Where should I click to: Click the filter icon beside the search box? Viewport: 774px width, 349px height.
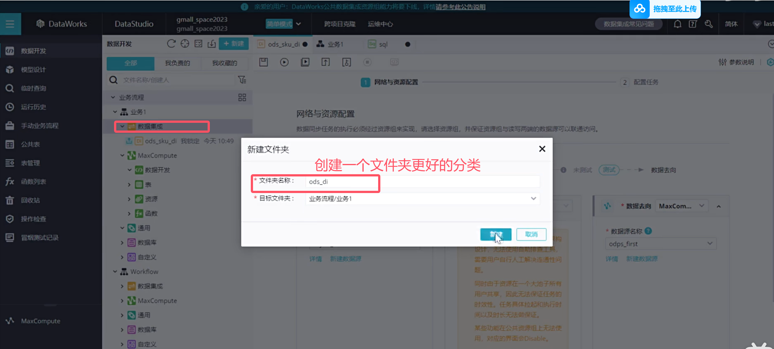pyautogui.click(x=242, y=80)
